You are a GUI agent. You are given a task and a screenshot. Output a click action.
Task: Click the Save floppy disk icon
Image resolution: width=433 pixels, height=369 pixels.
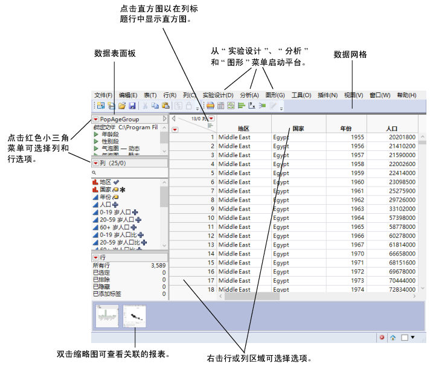[x=132, y=106]
